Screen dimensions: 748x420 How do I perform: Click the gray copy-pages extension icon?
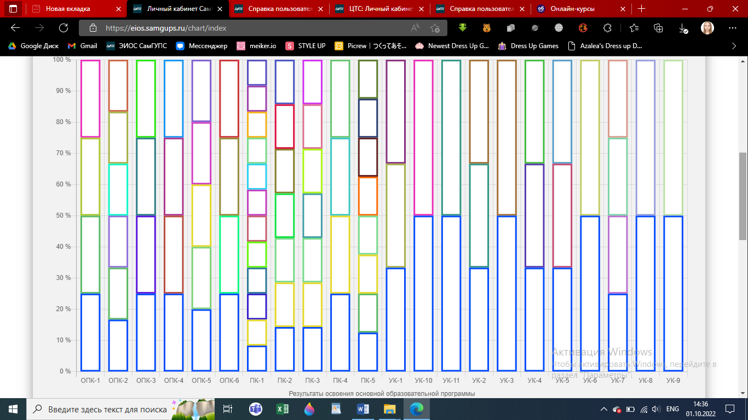[511, 28]
